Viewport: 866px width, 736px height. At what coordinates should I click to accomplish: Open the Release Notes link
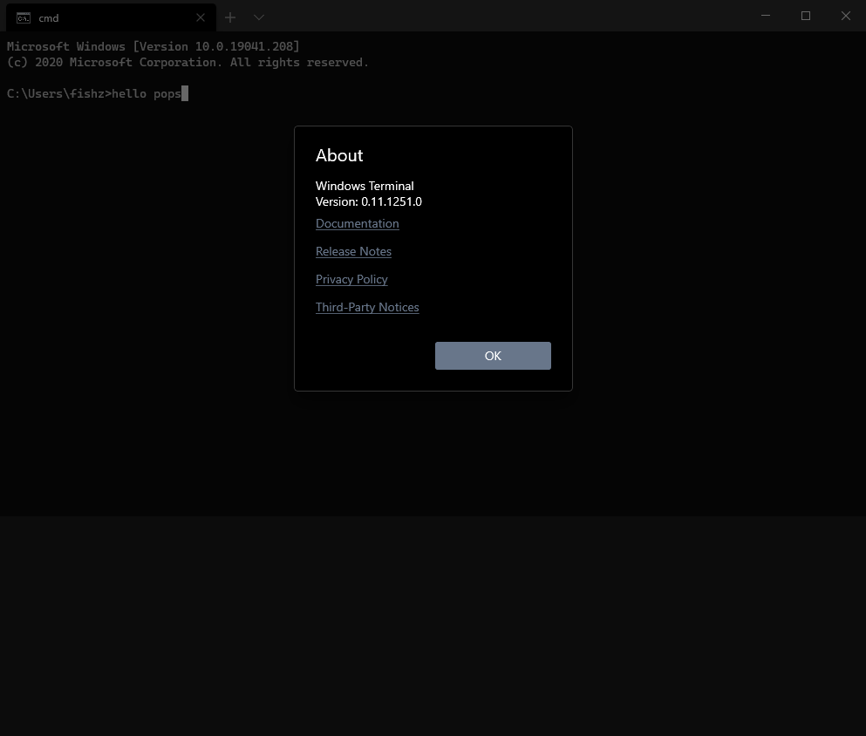click(353, 251)
